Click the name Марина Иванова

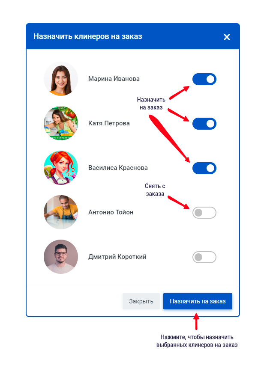tap(114, 79)
